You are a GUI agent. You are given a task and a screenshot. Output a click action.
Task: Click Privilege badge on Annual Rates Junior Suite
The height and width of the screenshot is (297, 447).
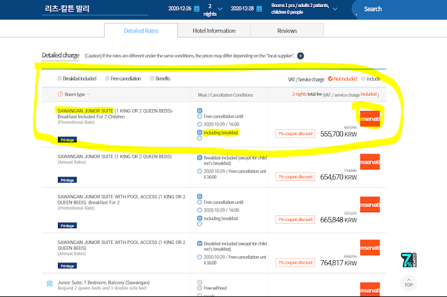[x=68, y=180]
